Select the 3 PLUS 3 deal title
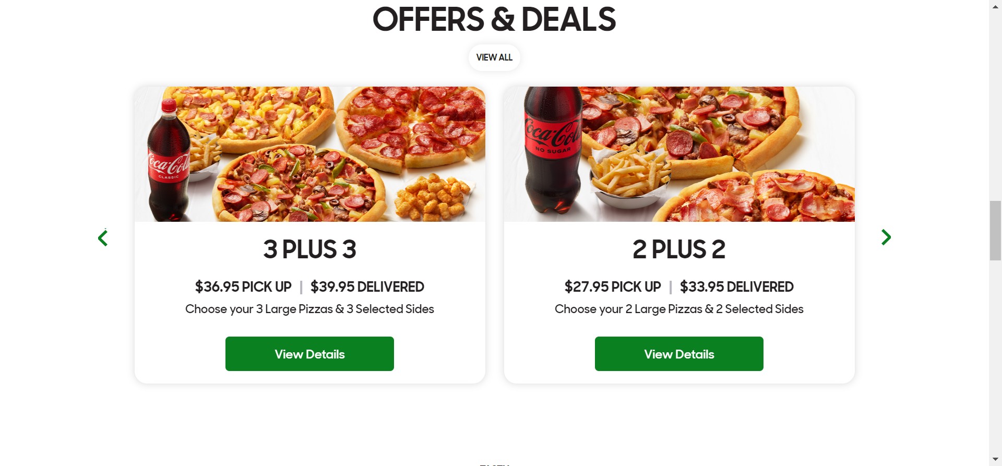The width and height of the screenshot is (1002, 466). pyautogui.click(x=309, y=249)
